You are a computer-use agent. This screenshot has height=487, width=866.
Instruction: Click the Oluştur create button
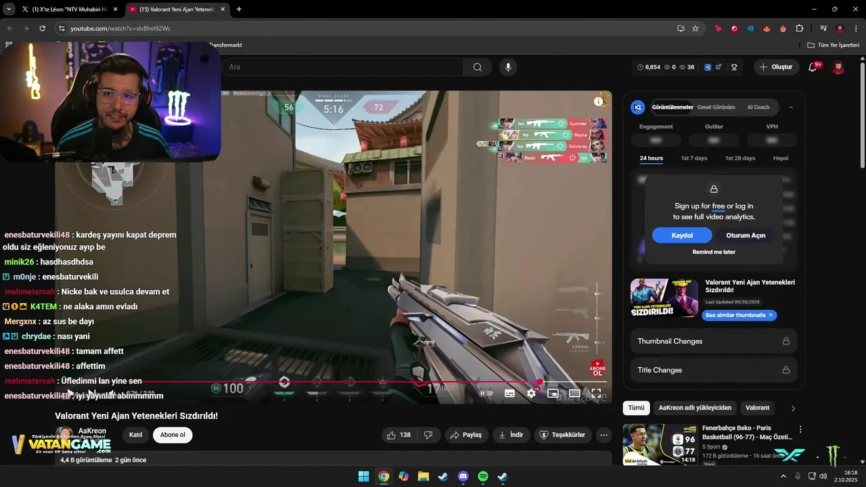(x=775, y=67)
